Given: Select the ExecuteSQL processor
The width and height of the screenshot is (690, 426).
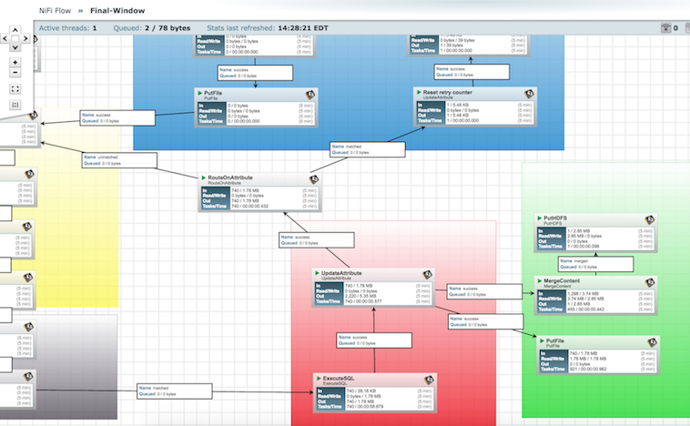Looking at the screenshot, I should [374, 393].
